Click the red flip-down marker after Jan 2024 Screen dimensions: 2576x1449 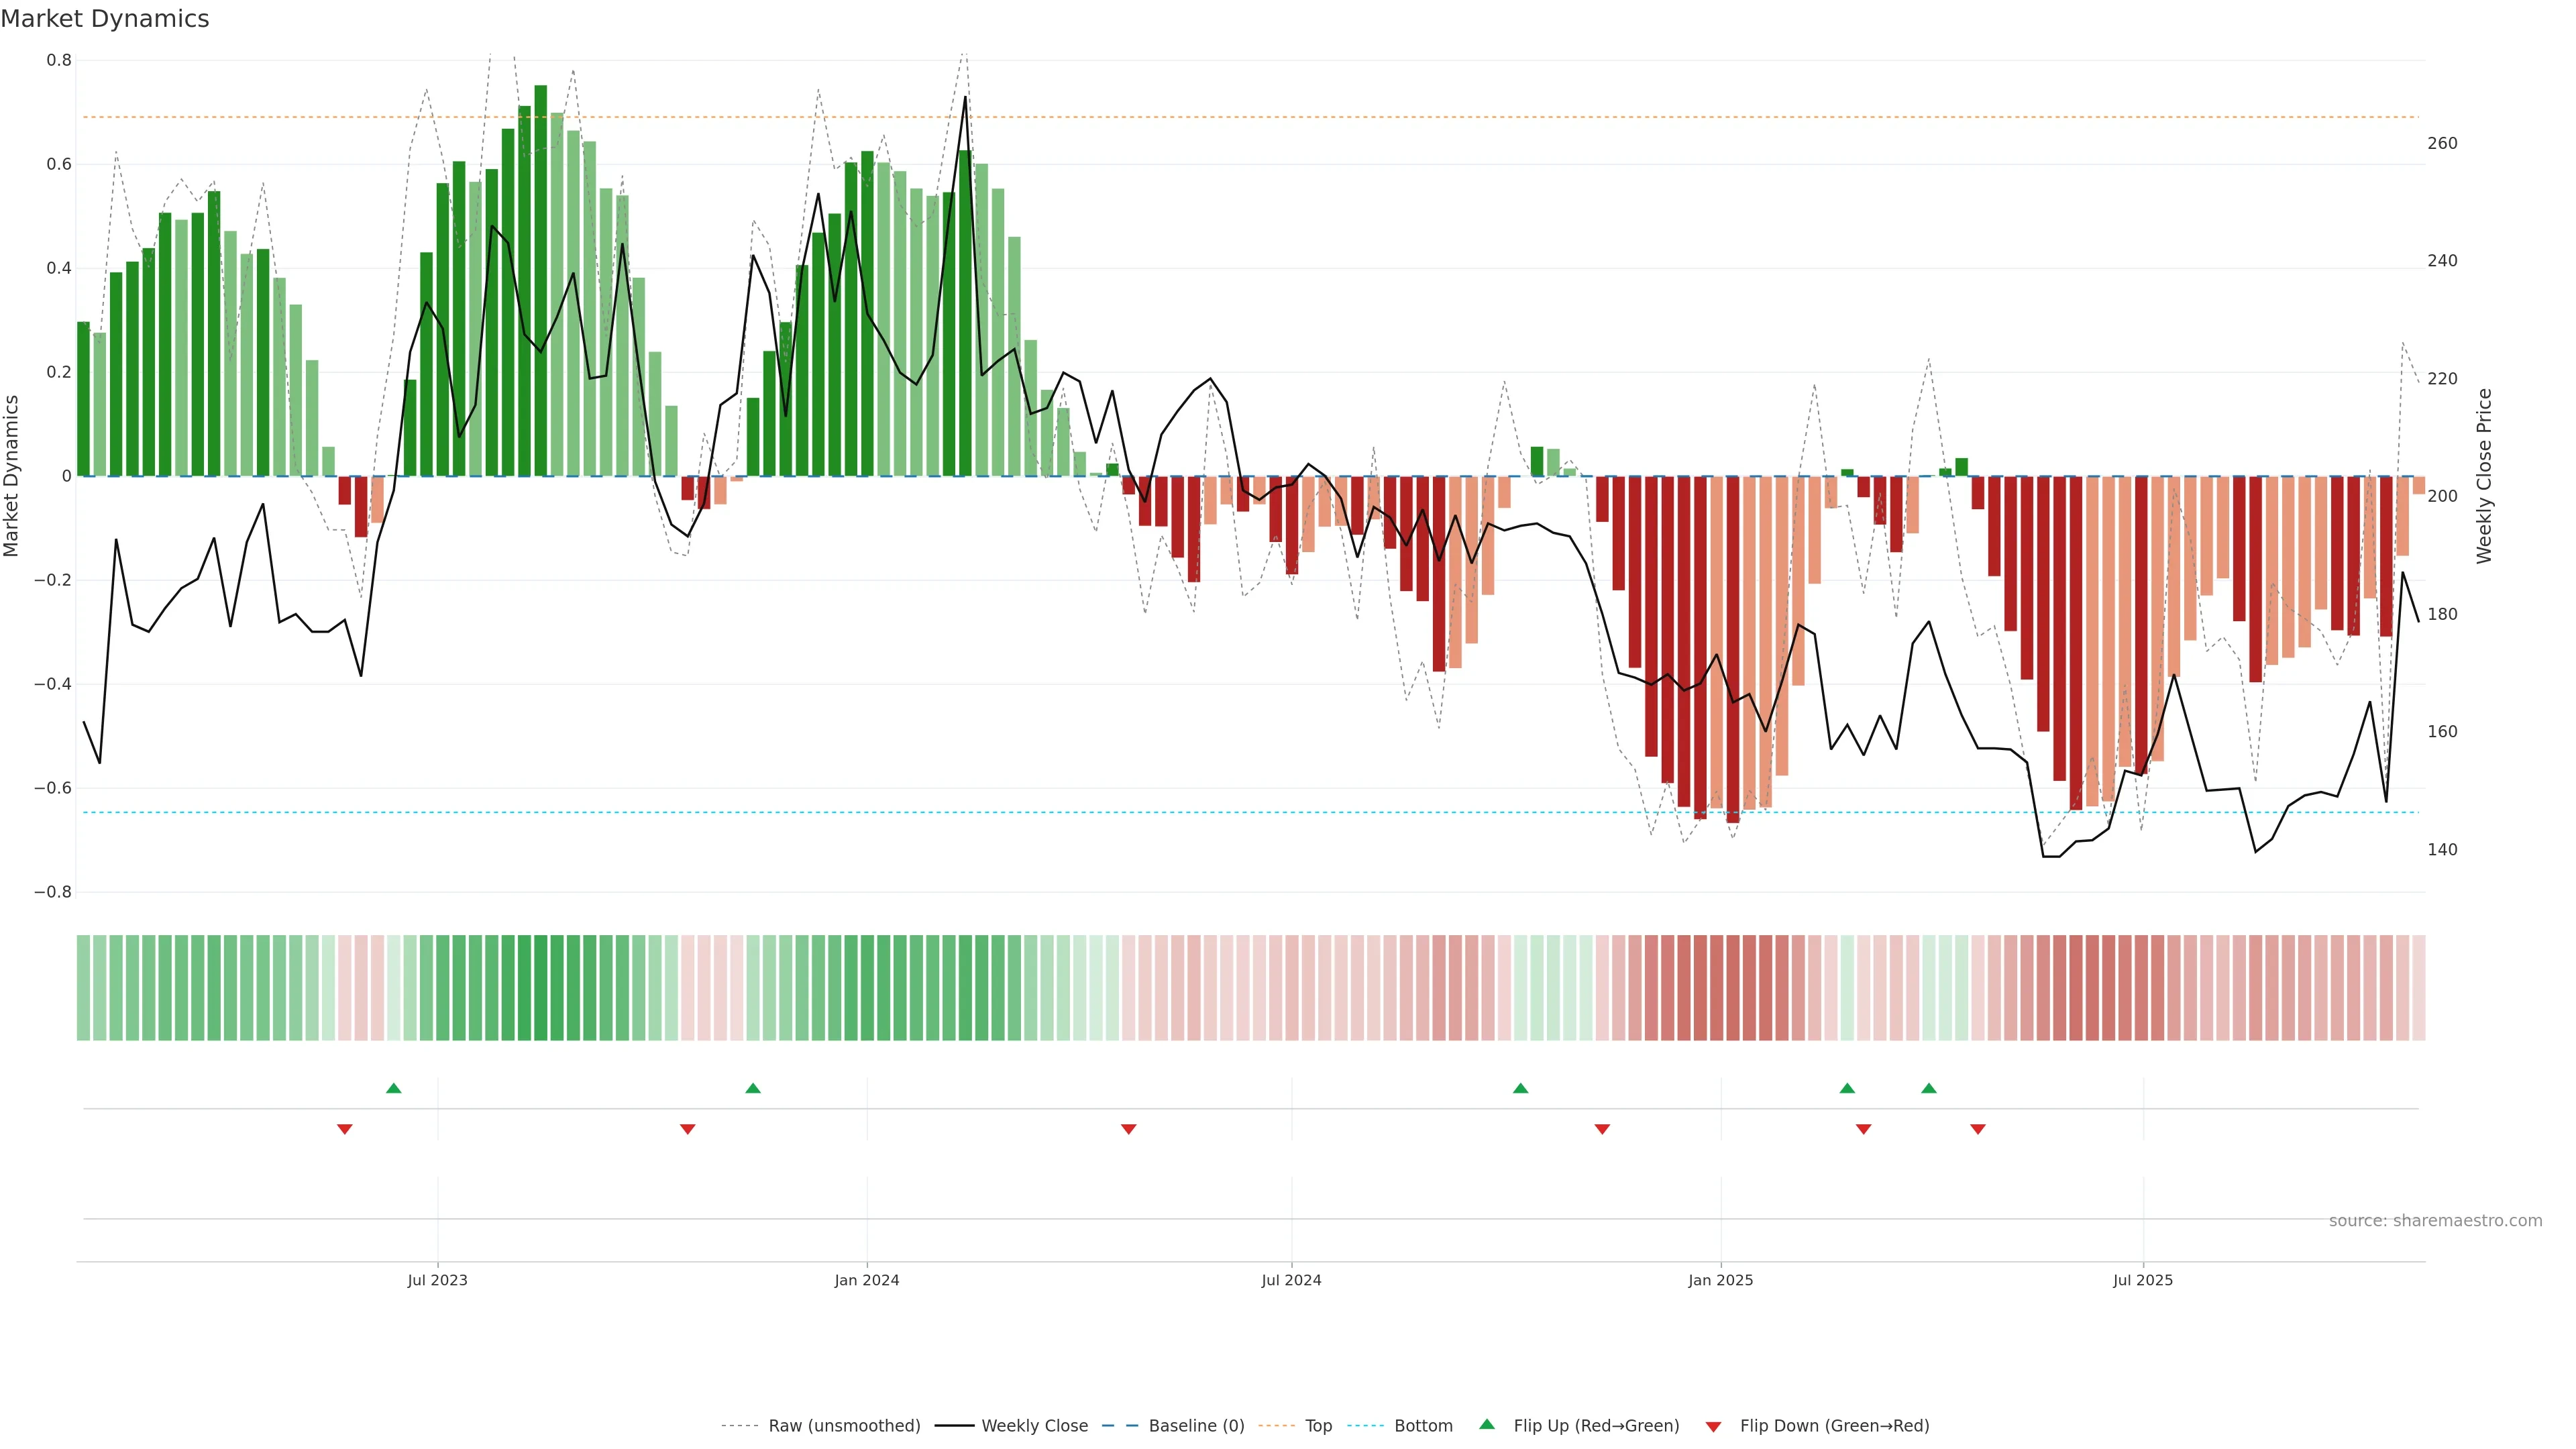pyautogui.click(x=1129, y=1129)
